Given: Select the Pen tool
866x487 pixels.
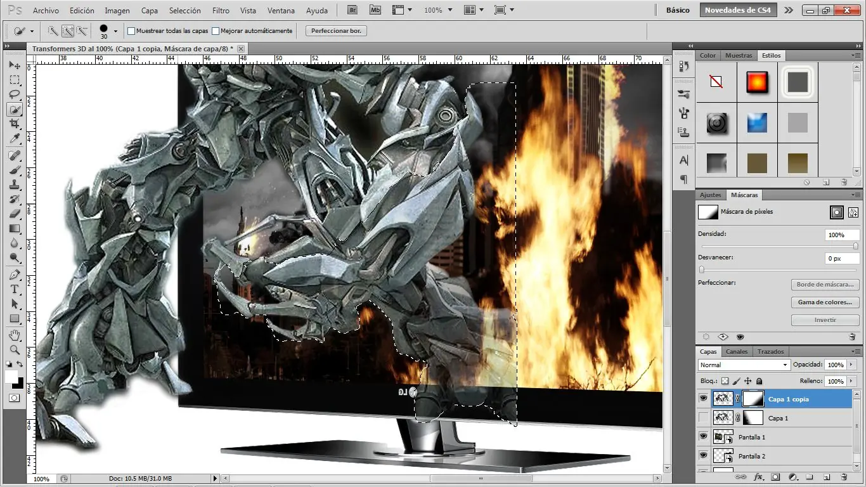Looking at the screenshot, I should pyautogui.click(x=14, y=275).
